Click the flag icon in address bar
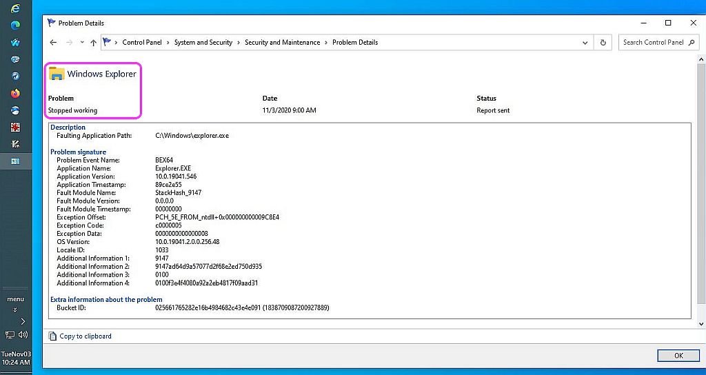Screen dimensions: 706x375 tap(107, 42)
